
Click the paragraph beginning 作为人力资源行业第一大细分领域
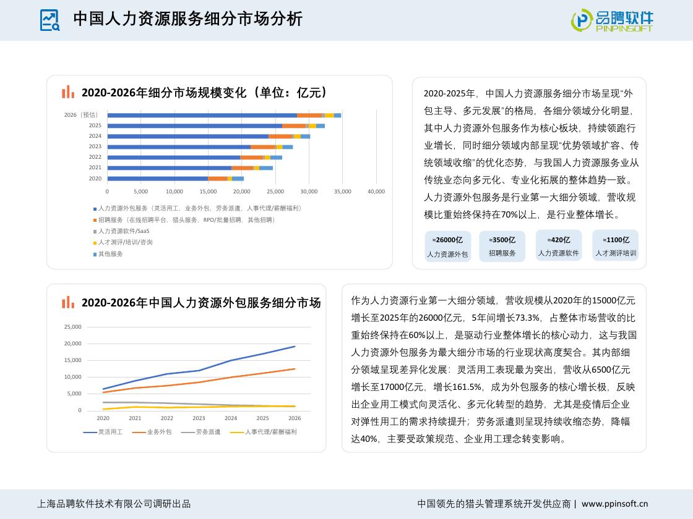(494, 370)
